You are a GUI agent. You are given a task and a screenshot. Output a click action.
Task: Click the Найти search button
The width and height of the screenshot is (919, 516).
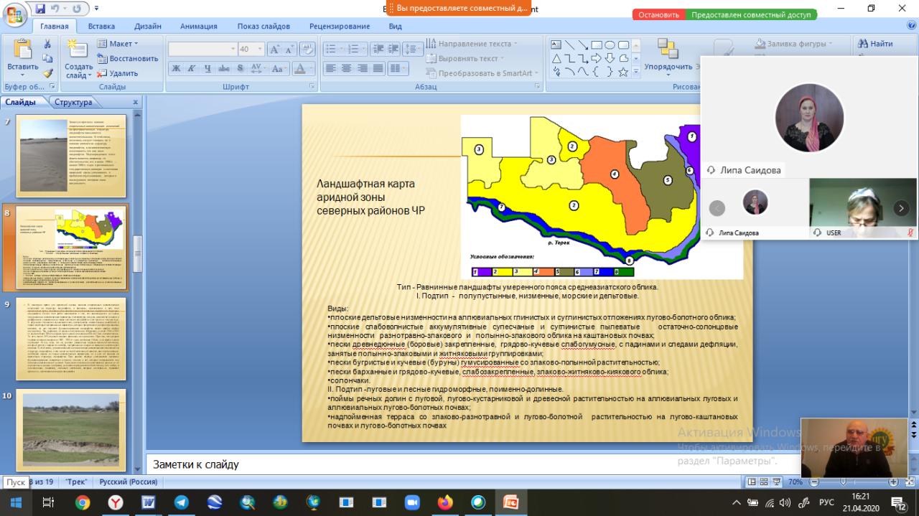click(875, 44)
